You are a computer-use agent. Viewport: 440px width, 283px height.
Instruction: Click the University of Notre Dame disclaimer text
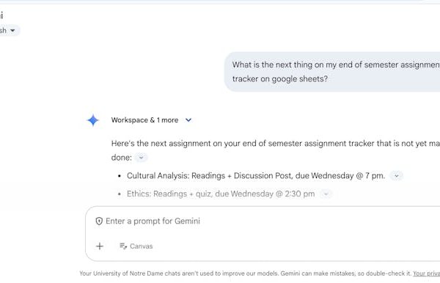point(246,273)
